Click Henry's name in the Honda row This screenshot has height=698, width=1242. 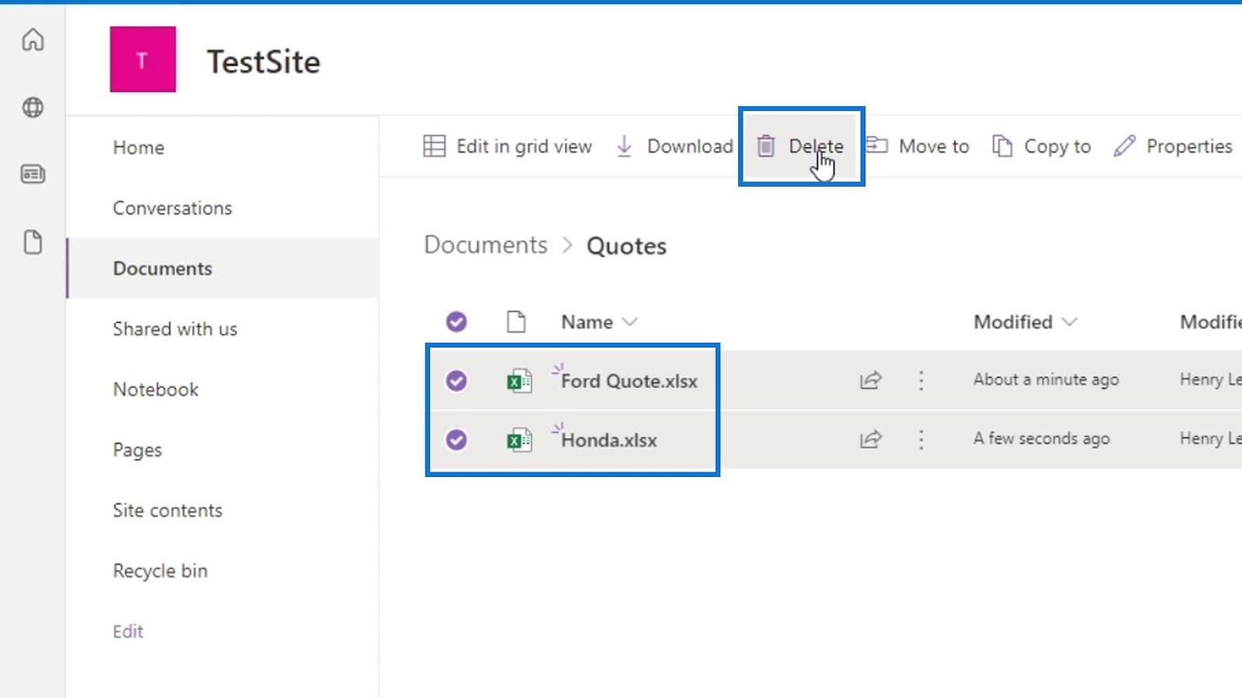(x=1211, y=438)
